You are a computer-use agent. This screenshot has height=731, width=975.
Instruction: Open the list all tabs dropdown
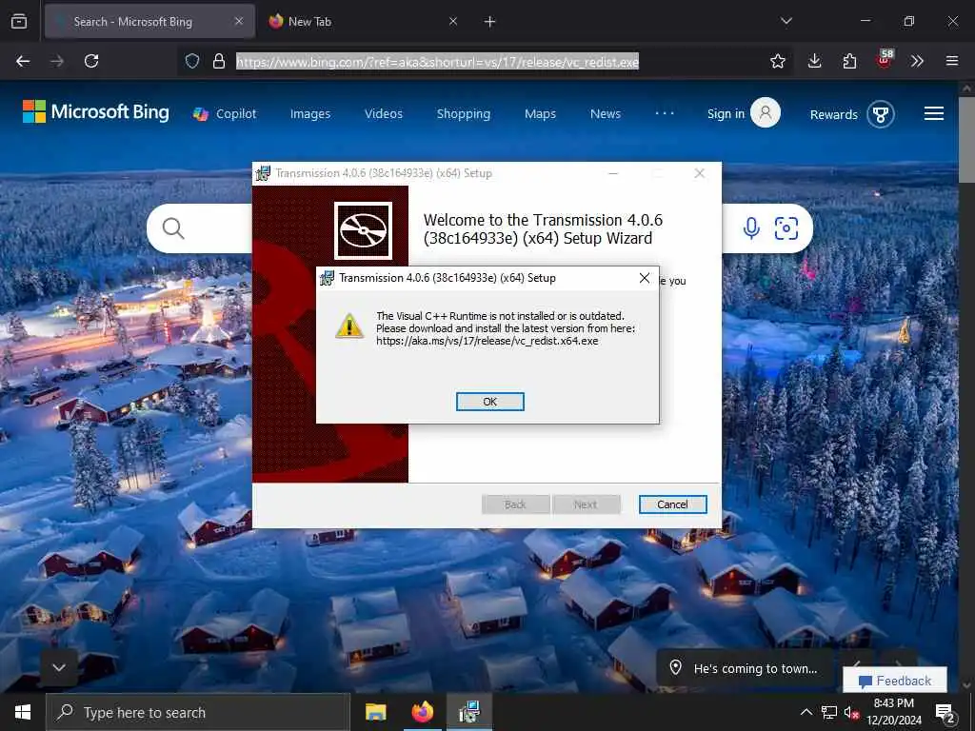click(x=786, y=21)
